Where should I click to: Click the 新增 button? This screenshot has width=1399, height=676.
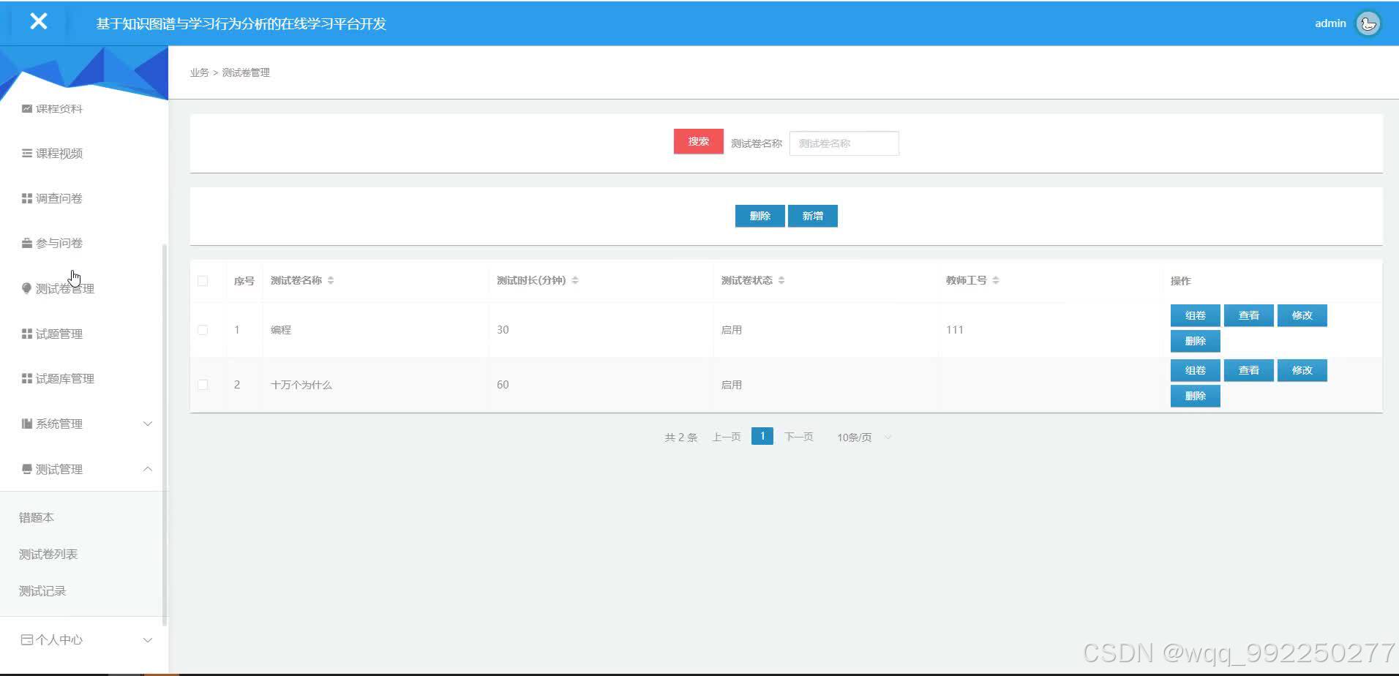[812, 216]
